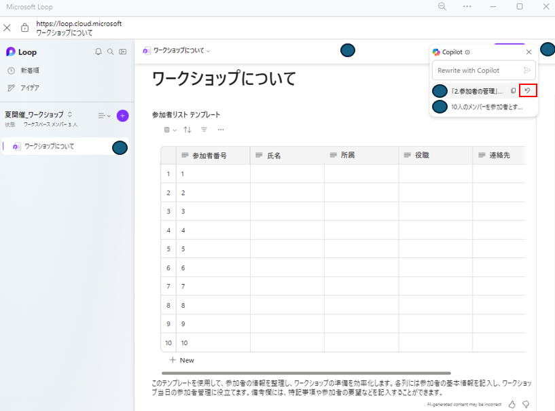Click the search magnifier icon in sidebar
555x411 pixels.
[x=110, y=52]
